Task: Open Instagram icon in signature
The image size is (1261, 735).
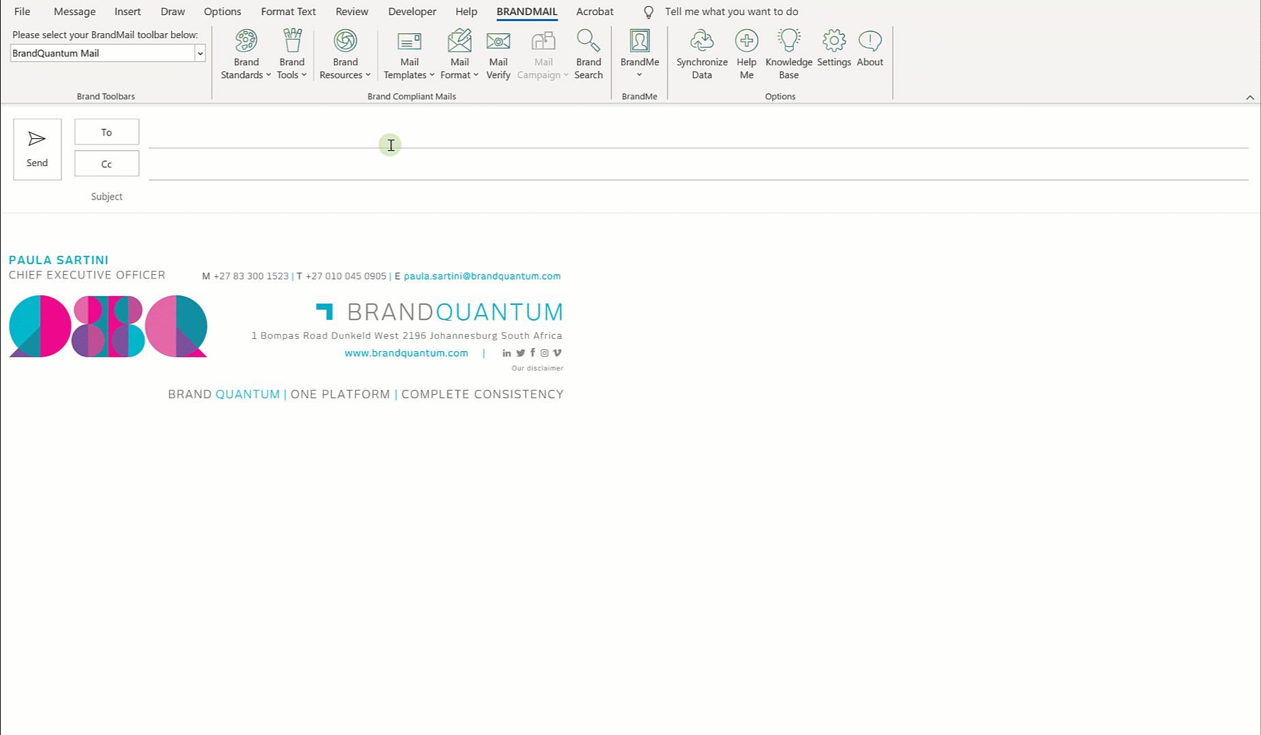Action: tap(545, 353)
